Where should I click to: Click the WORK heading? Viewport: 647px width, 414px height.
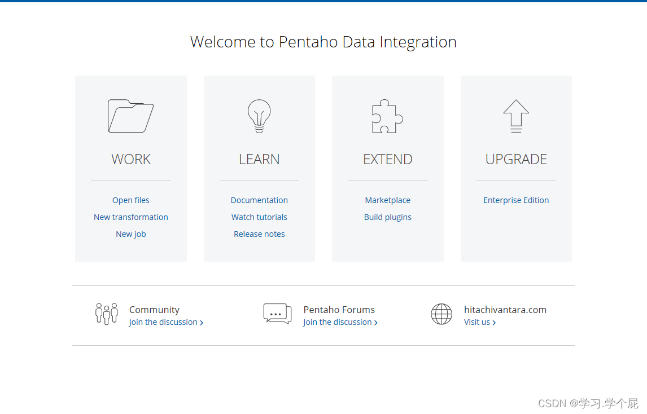(131, 159)
